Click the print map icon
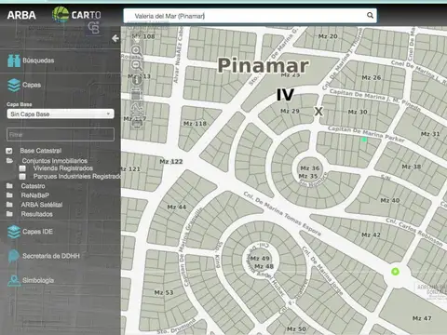The width and height of the screenshot is (447, 335). [137, 123]
